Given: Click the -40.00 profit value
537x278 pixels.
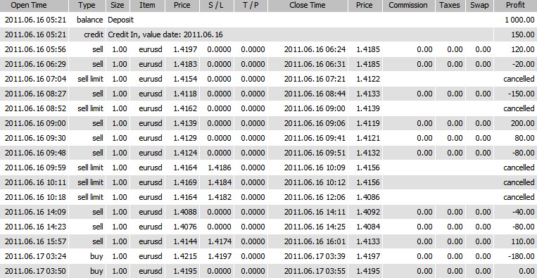Looking at the screenshot, I should pyautogui.click(x=524, y=212).
